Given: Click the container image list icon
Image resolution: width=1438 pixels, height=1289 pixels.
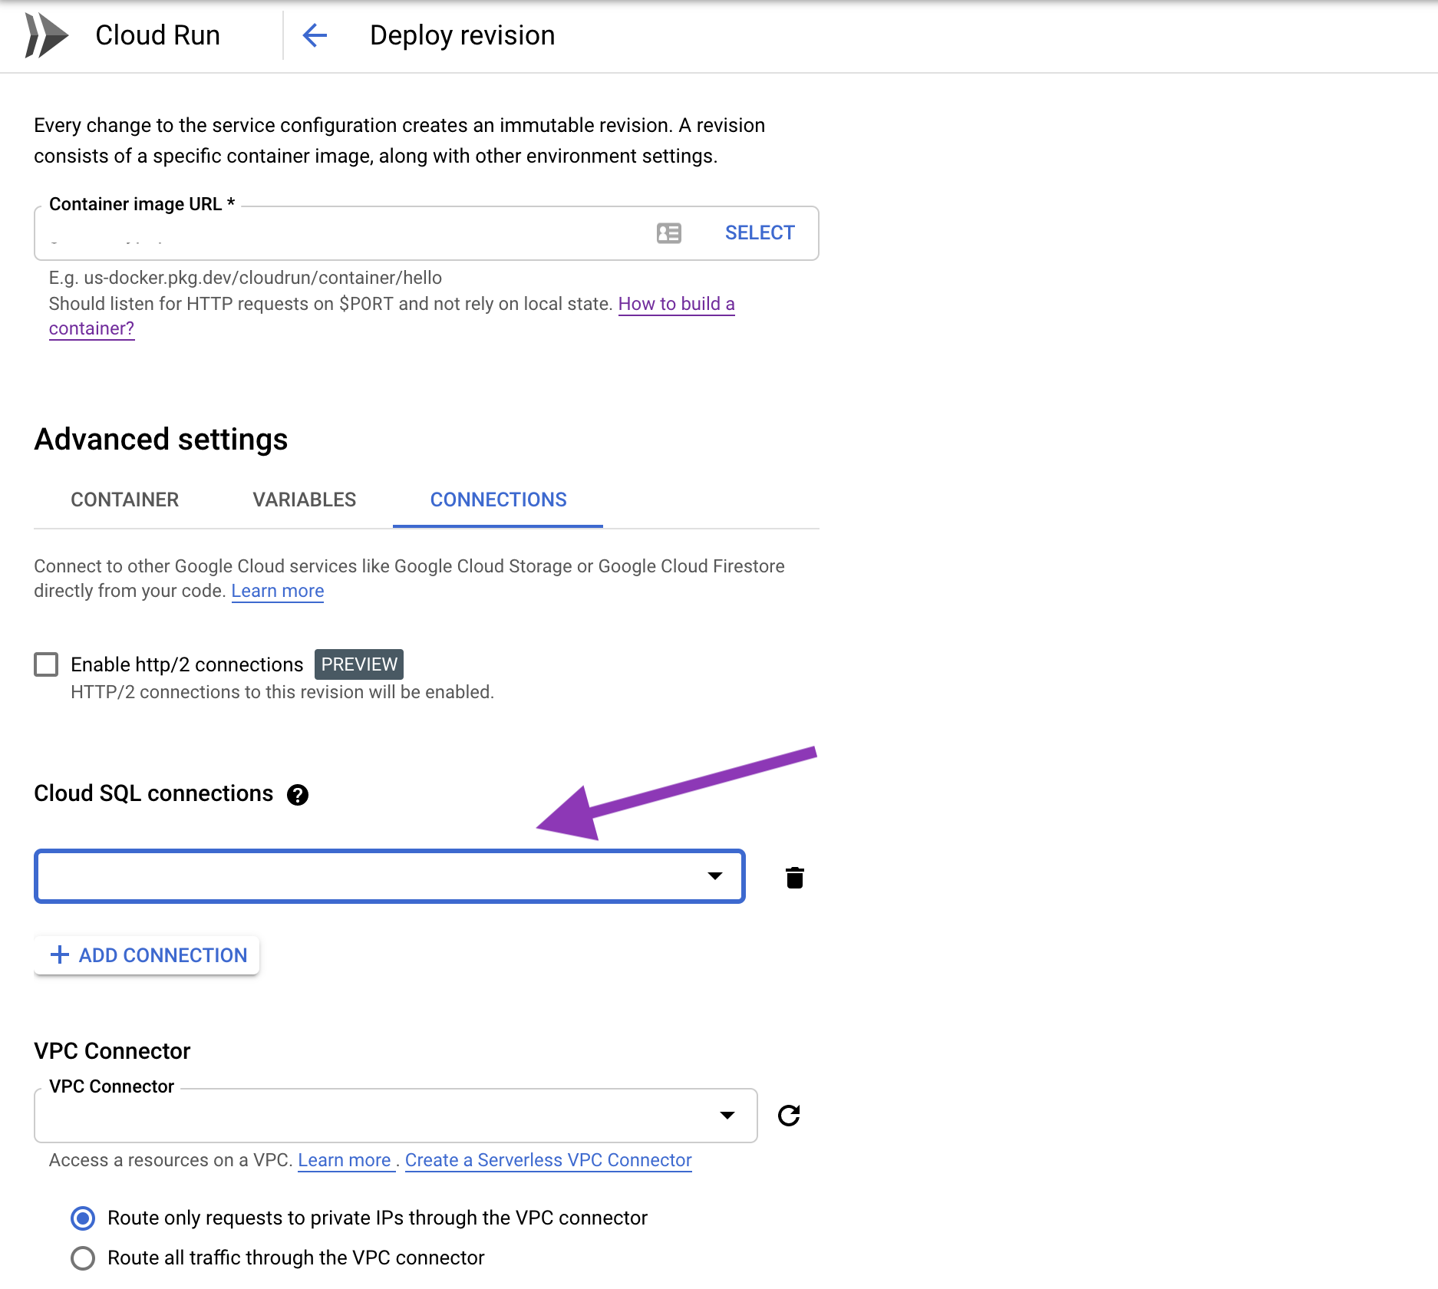Looking at the screenshot, I should tap(668, 233).
